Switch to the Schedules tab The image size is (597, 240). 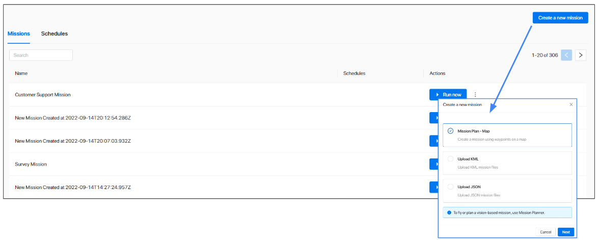55,34
